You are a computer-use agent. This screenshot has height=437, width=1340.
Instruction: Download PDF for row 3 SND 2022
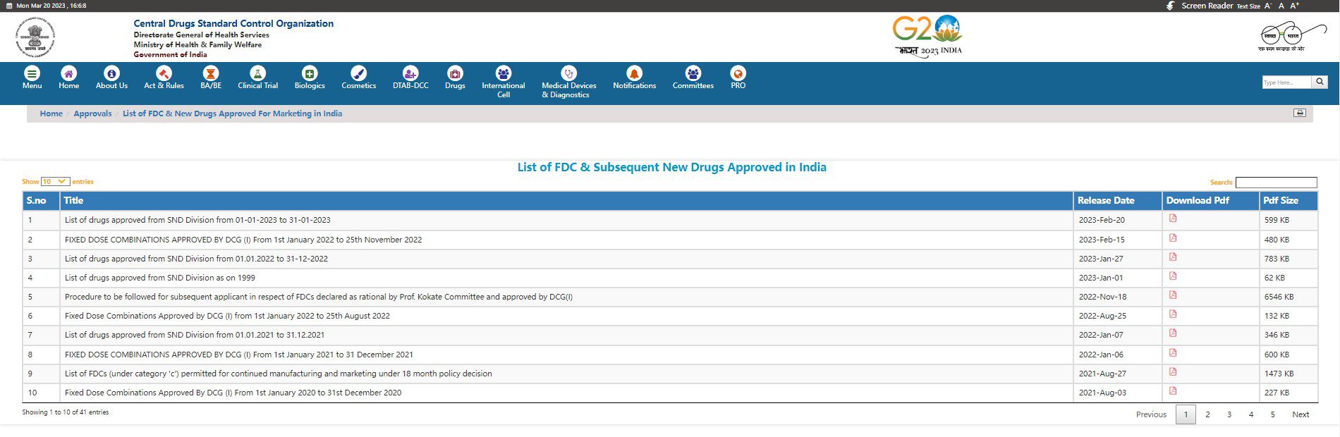click(1173, 257)
